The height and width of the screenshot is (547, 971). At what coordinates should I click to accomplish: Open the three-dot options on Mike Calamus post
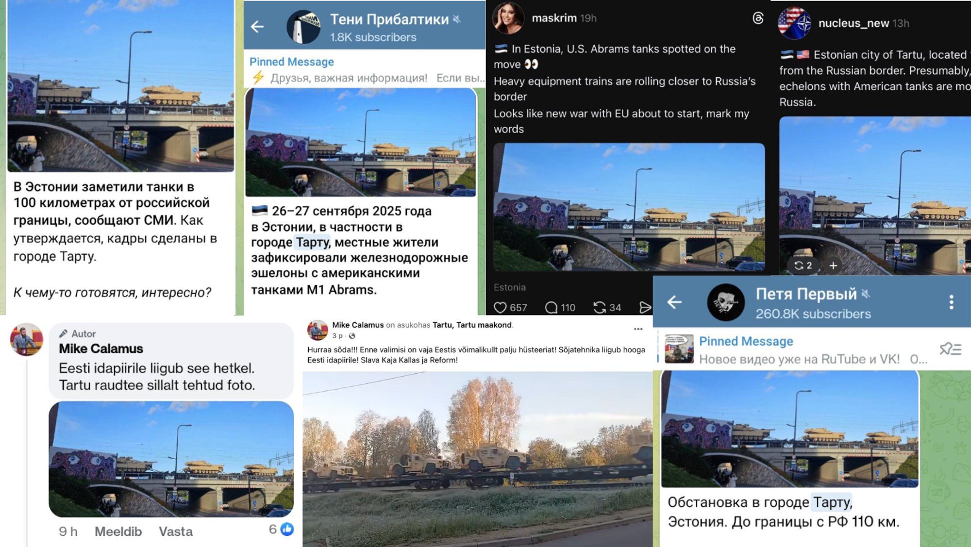click(638, 329)
